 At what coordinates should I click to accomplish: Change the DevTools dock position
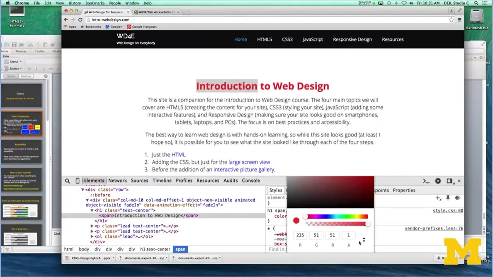[x=449, y=181]
